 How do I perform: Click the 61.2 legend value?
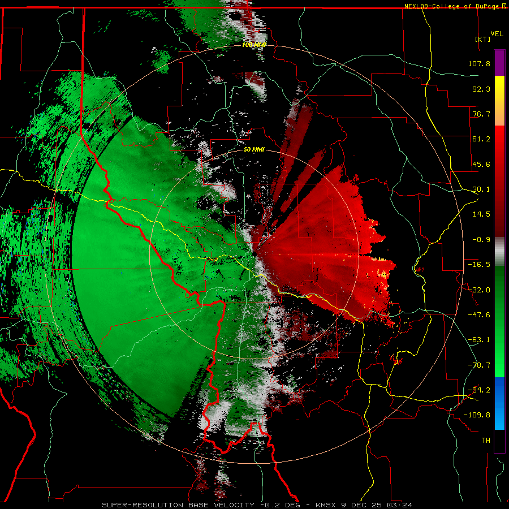pos(481,139)
